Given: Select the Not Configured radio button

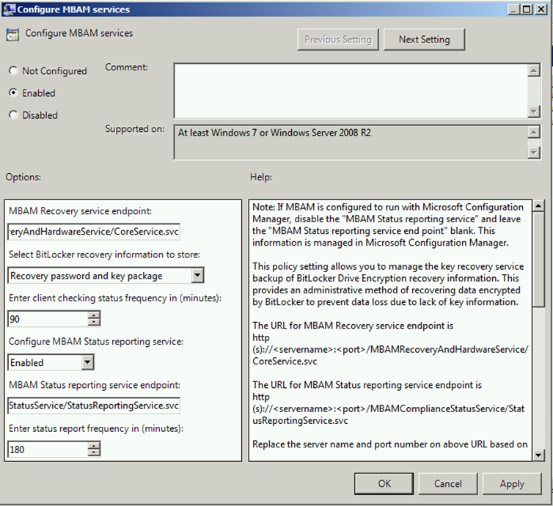Looking at the screenshot, I should [x=13, y=70].
